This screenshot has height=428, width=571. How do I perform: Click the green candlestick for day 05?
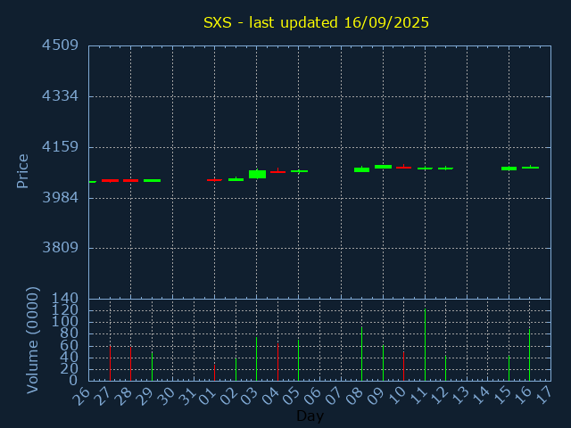(x=299, y=171)
